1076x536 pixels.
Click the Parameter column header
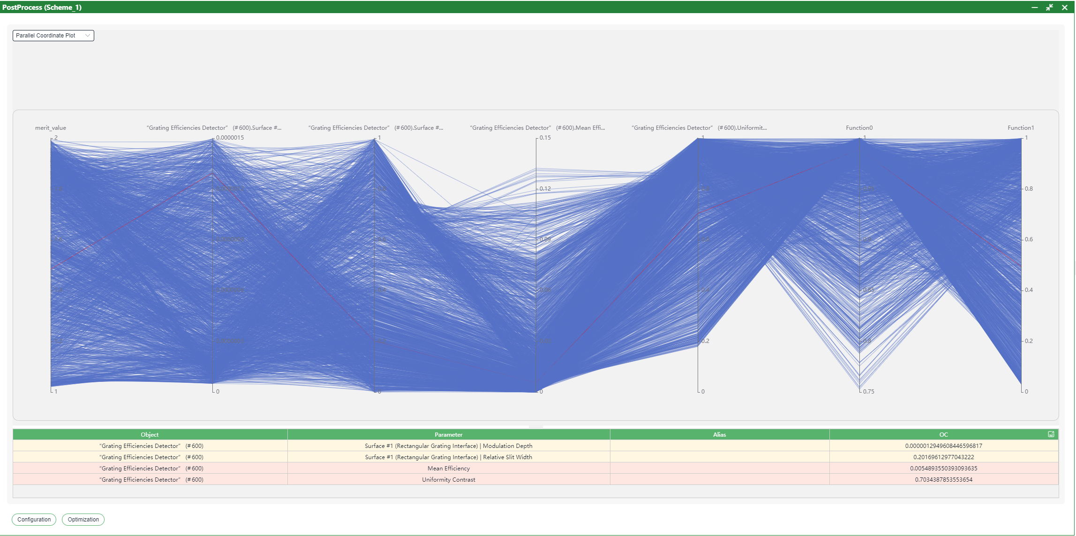pyautogui.click(x=449, y=435)
